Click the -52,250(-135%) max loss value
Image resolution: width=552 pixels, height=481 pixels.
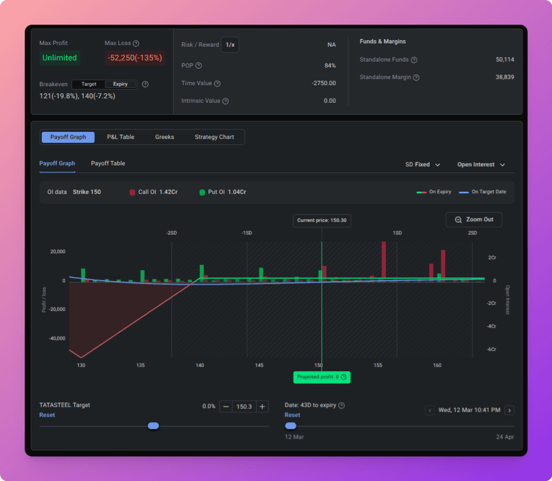click(135, 58)
